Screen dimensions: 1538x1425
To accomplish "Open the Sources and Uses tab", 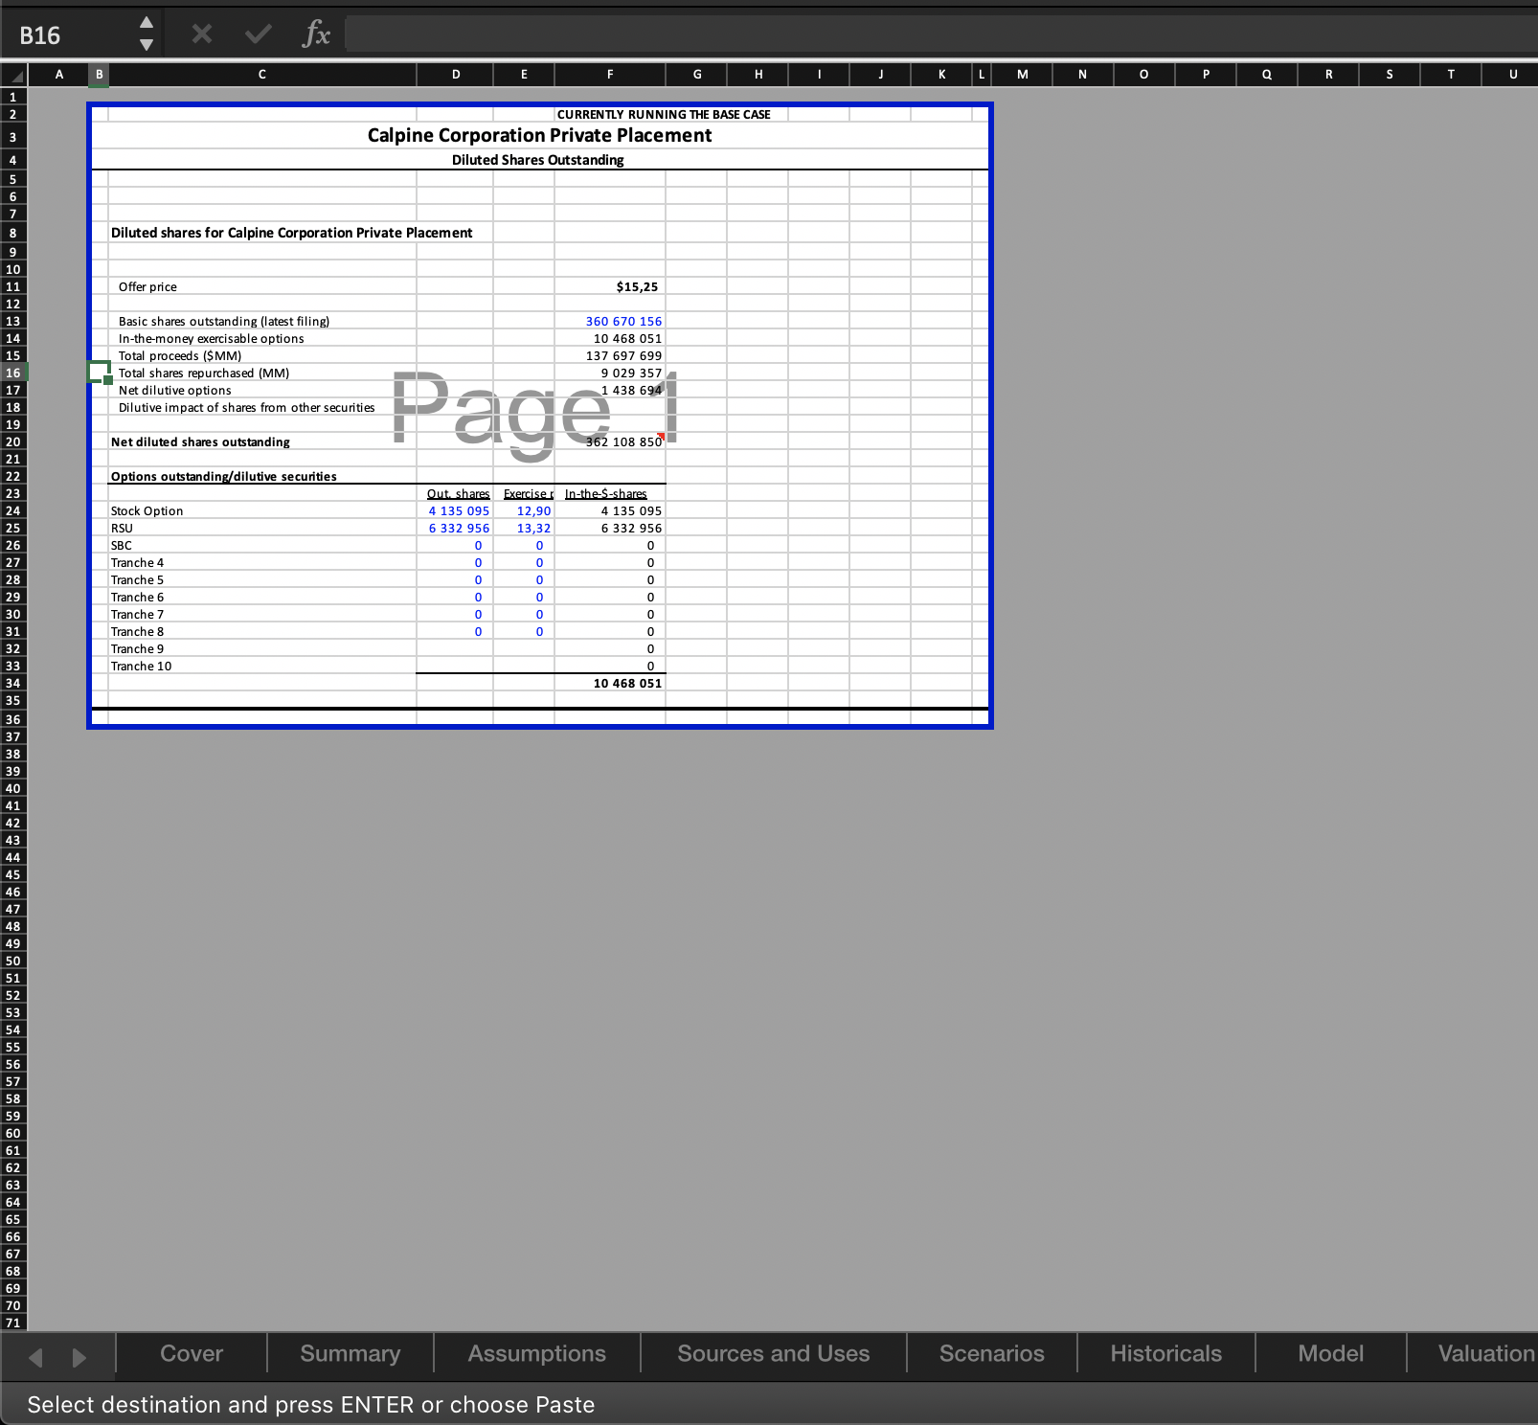I will point(774,1353).
